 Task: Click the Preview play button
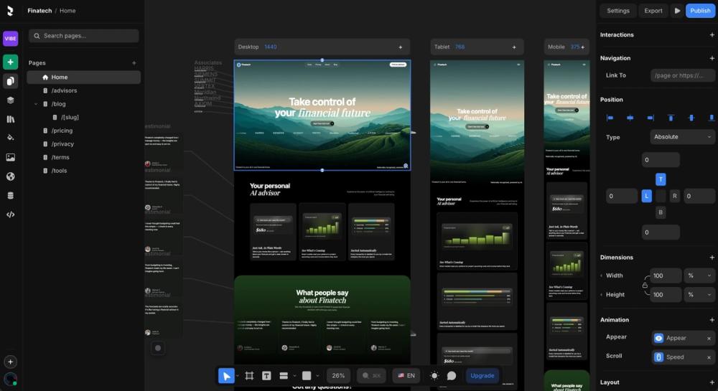677,11
